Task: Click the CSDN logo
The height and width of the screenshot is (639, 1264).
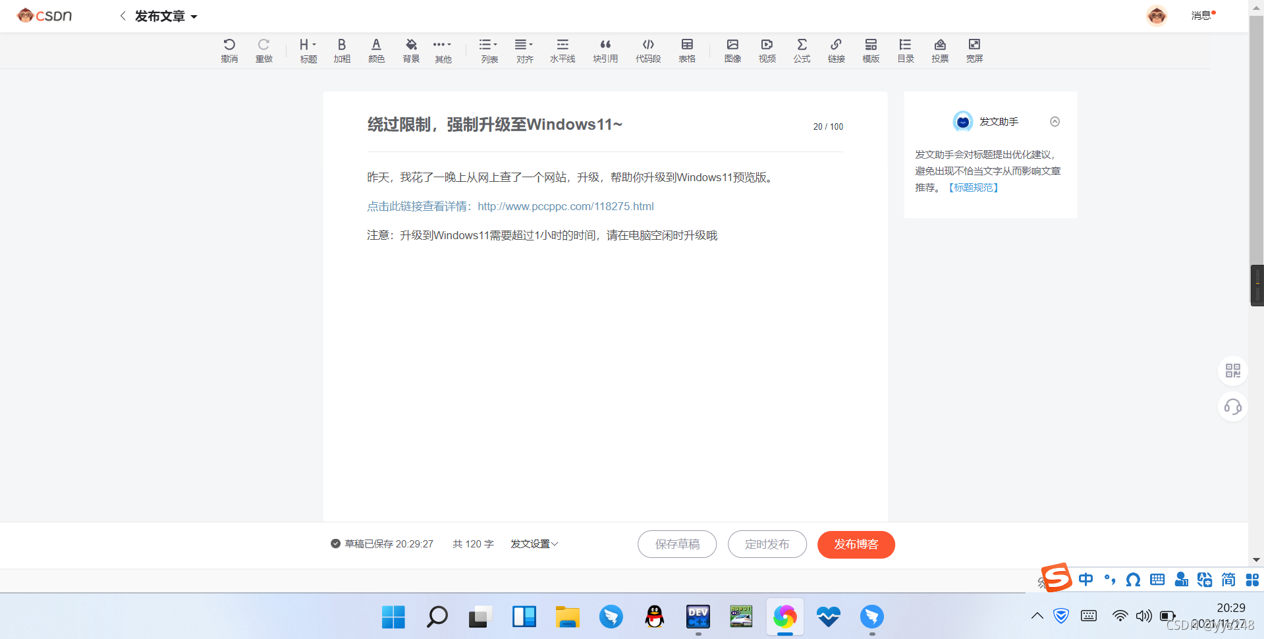Action: coord(45,15)
